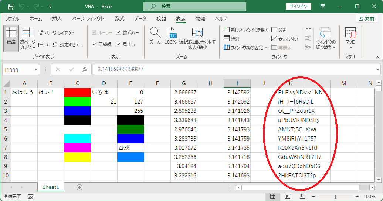Switch to the 挿入 tab
This screenshot has height=201, width=383.
coord(57,19)
